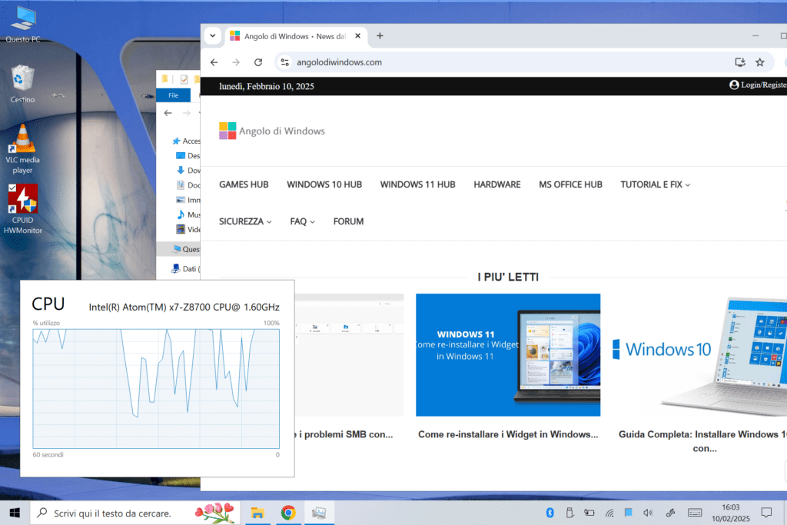The width and height of the screenshot is (787, 525).
Task: Open the Cestino recycle bin icon
Action: tap(22, 84)
